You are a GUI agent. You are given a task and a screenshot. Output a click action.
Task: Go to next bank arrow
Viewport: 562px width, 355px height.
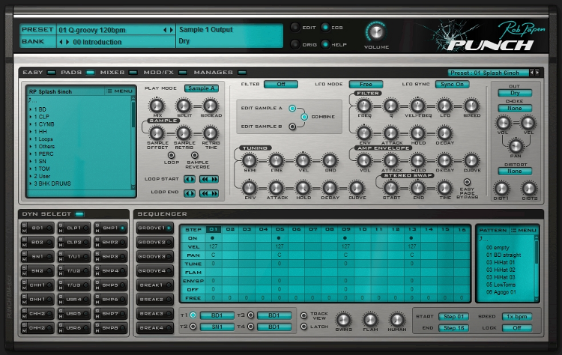[x=67, y=42]
